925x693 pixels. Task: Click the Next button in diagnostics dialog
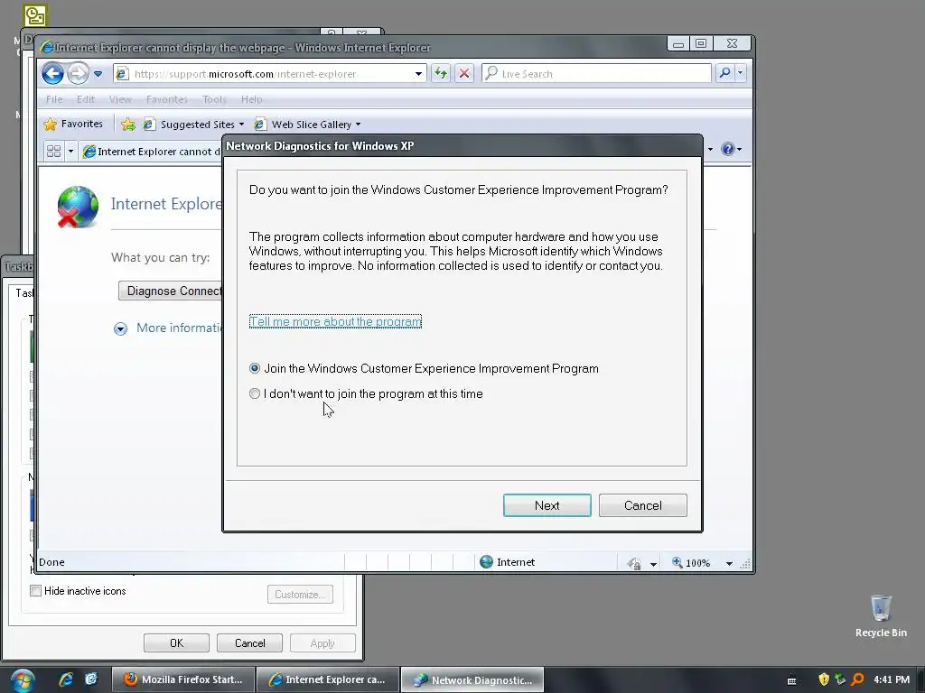click(x=547, y=505)
